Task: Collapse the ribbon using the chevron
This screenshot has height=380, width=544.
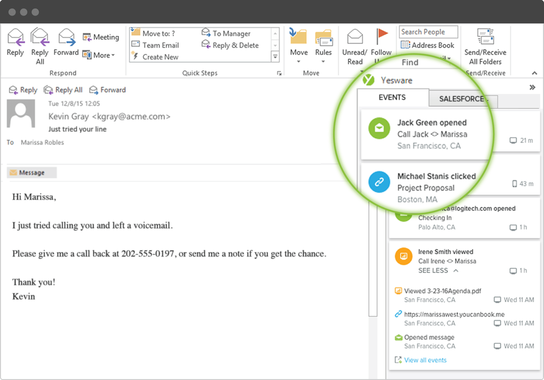Action: pos(534,73)
